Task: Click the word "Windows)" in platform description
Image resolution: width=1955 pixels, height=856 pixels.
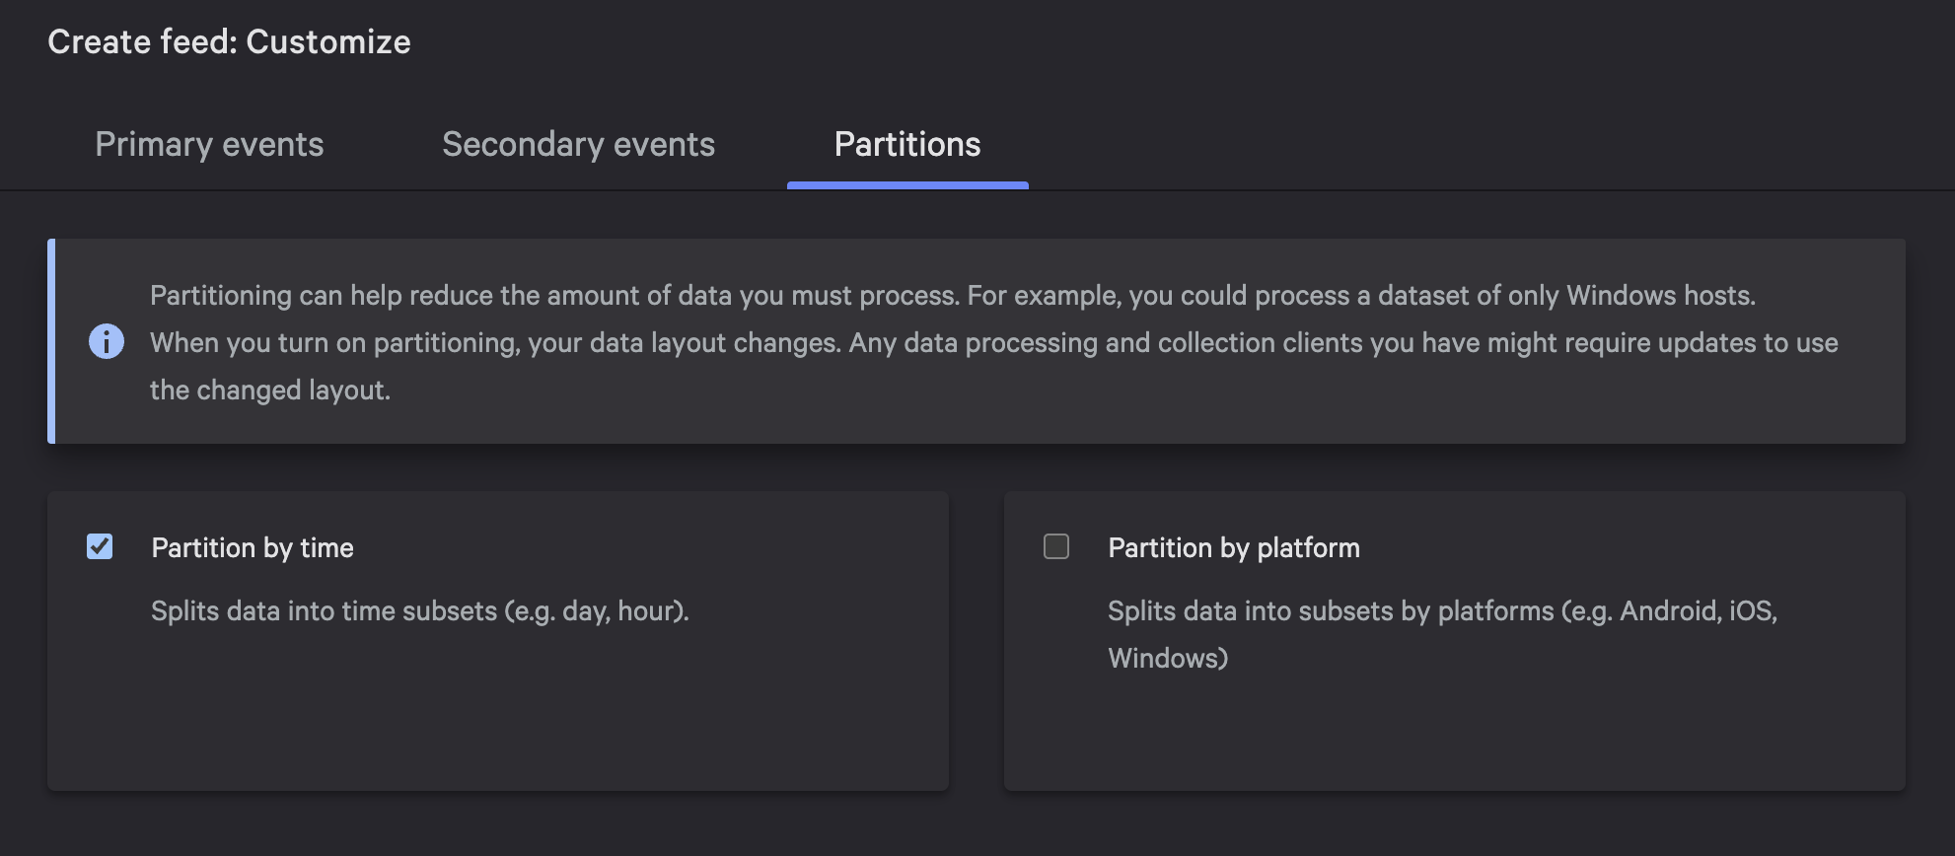Action: [1168, 659]
